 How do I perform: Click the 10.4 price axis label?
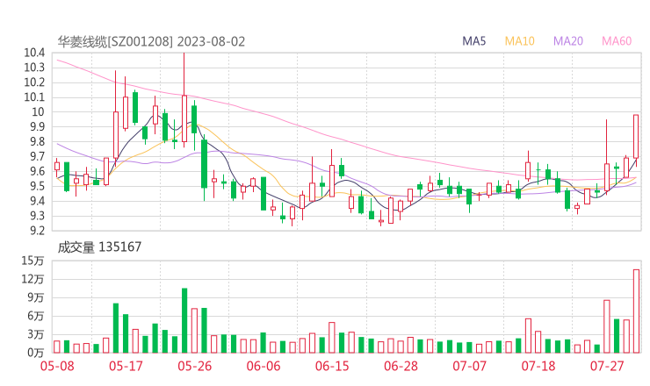click(x=34, y=53)
